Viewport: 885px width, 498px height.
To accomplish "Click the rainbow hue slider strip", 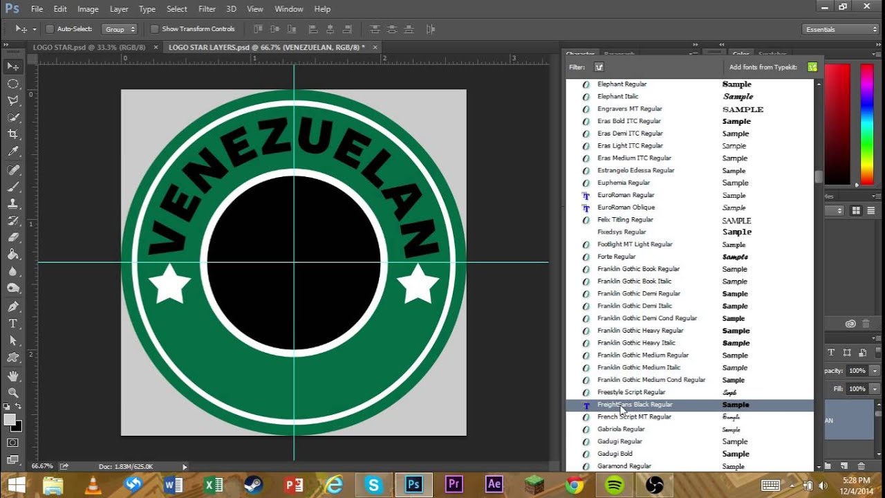I will [x=866, y=124].
